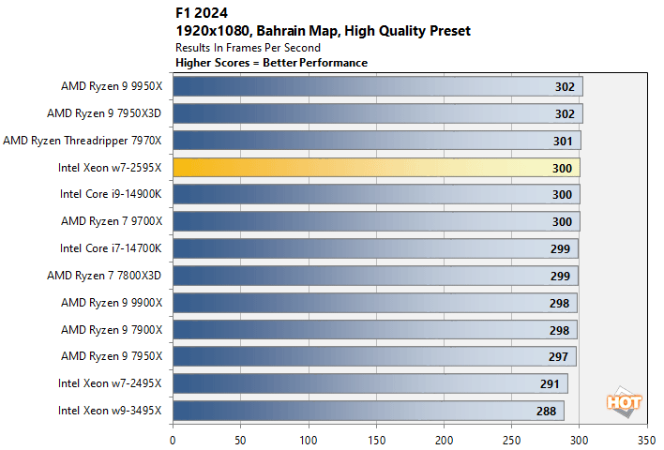
Task: Click the 297 value on the Ryzen 9 7950X bar
Action: (559, 357)
